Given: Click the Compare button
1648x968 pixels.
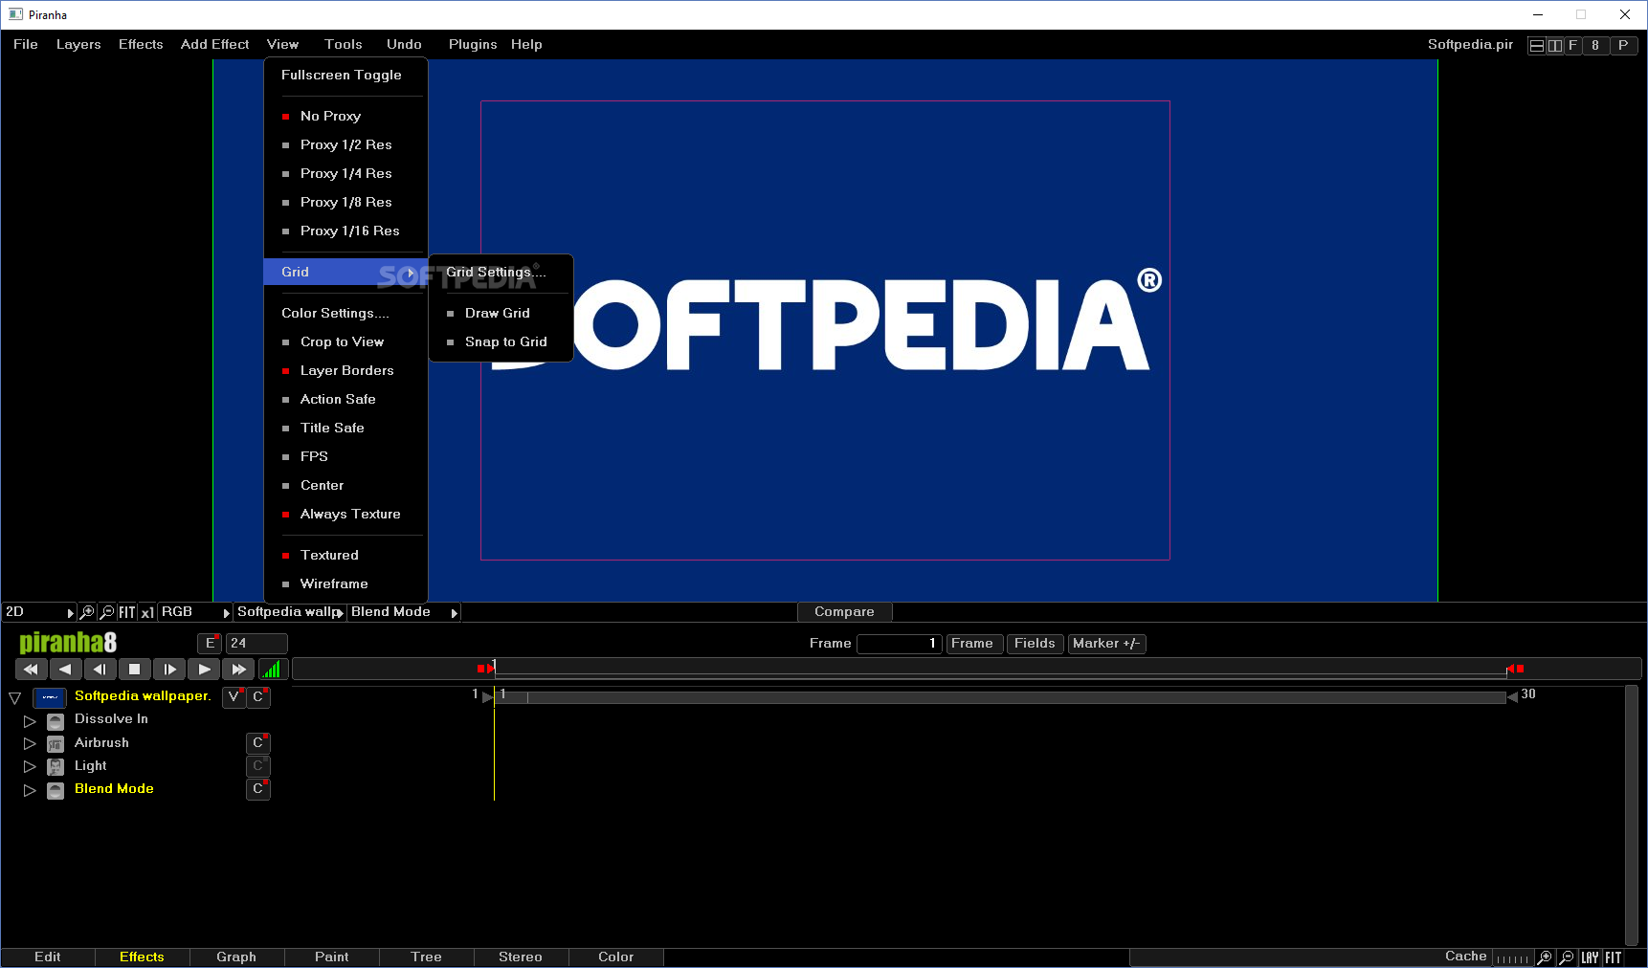Looking at the screenshot, I should pos(844,611).
